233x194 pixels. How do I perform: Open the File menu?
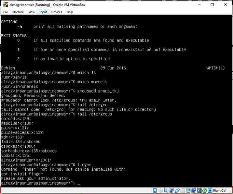pos(6,12)
